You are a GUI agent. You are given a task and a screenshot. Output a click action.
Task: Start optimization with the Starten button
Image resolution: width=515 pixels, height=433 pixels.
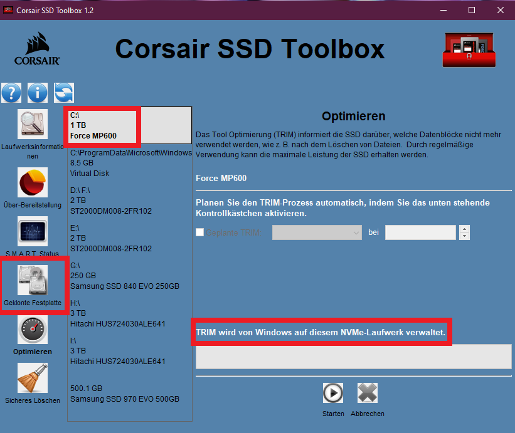click(x=333, y=393)
